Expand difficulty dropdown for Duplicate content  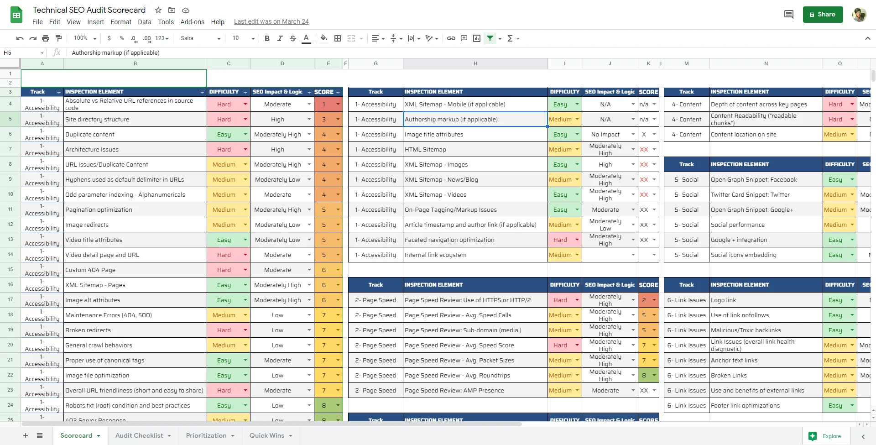click(245, 135)
